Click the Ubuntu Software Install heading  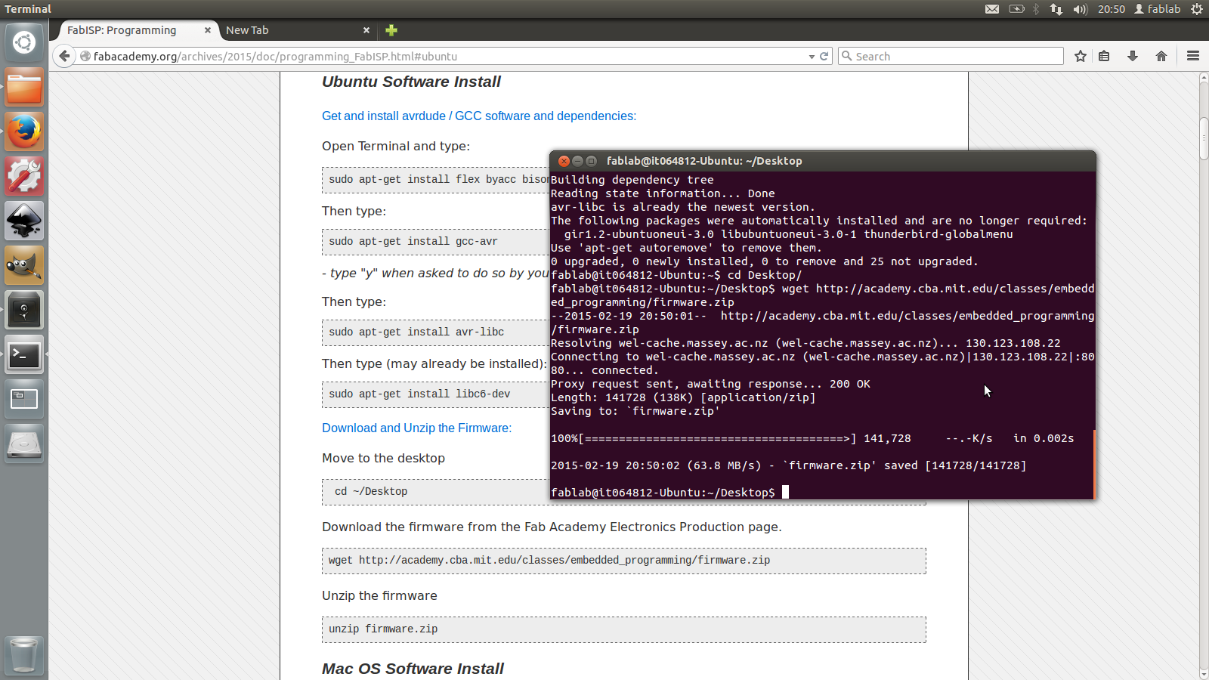[411, 82]
